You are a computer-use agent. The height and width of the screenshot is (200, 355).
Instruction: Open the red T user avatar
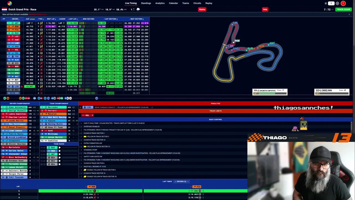click(343, 3)
